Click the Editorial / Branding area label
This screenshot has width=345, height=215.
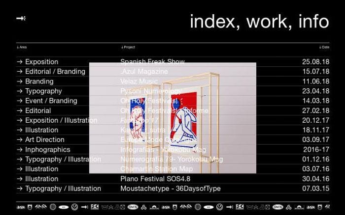55,72
